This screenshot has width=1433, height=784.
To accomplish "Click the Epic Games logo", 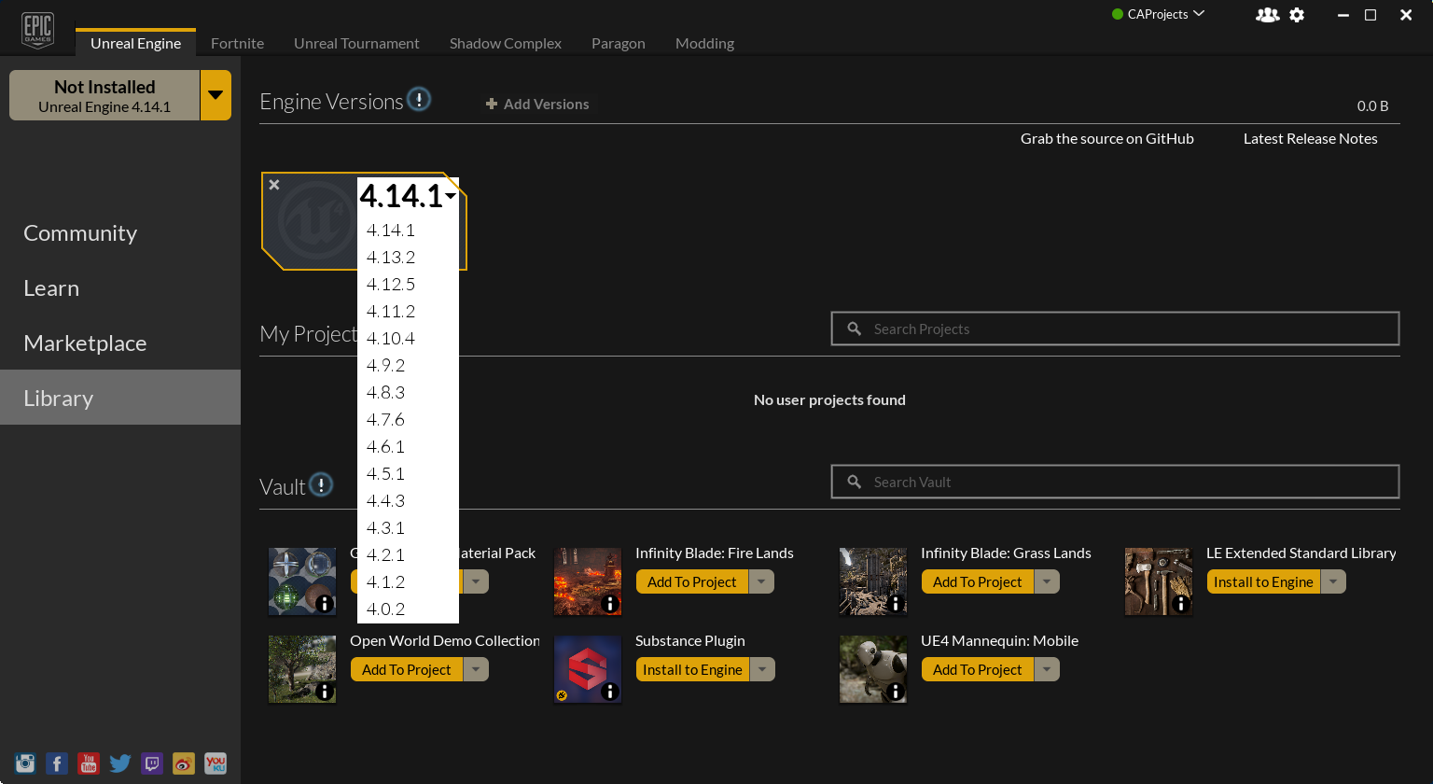I will [x=37, y=29].
